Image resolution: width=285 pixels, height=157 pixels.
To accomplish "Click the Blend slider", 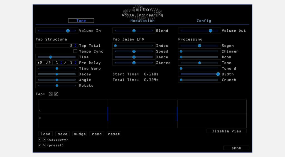I will coord(134,31).
